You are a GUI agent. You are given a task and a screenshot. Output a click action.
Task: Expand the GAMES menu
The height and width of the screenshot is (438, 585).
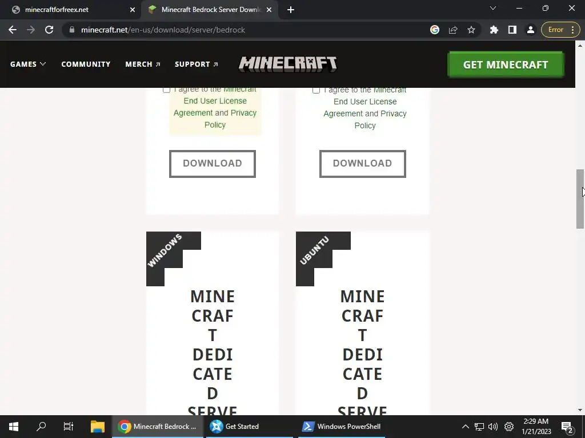click(x=28, y=64)
